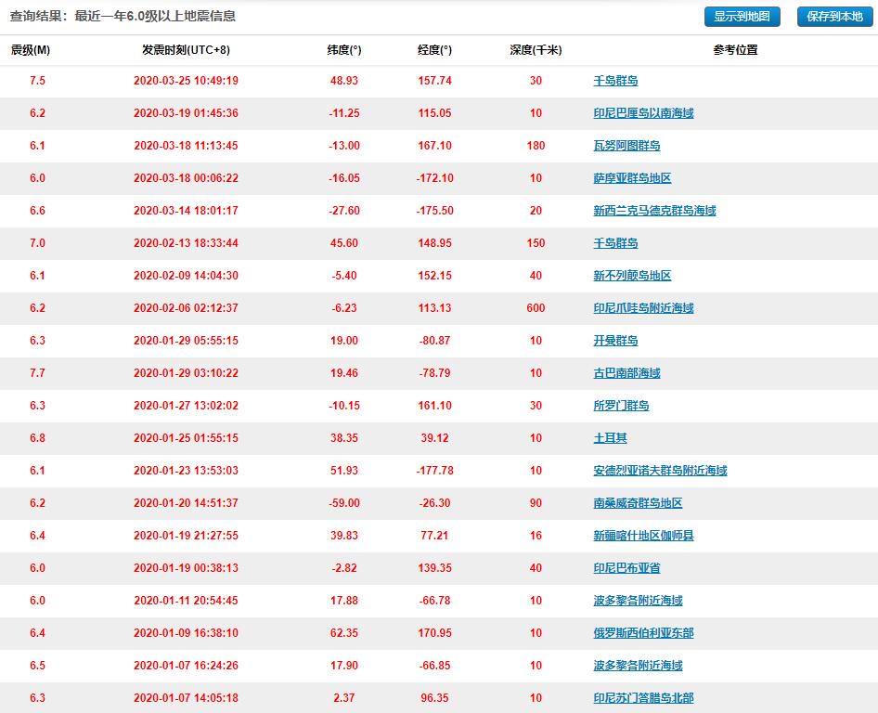Select the longitude value 39.12
Screen dimensions: 878x713
click(434, 438)
